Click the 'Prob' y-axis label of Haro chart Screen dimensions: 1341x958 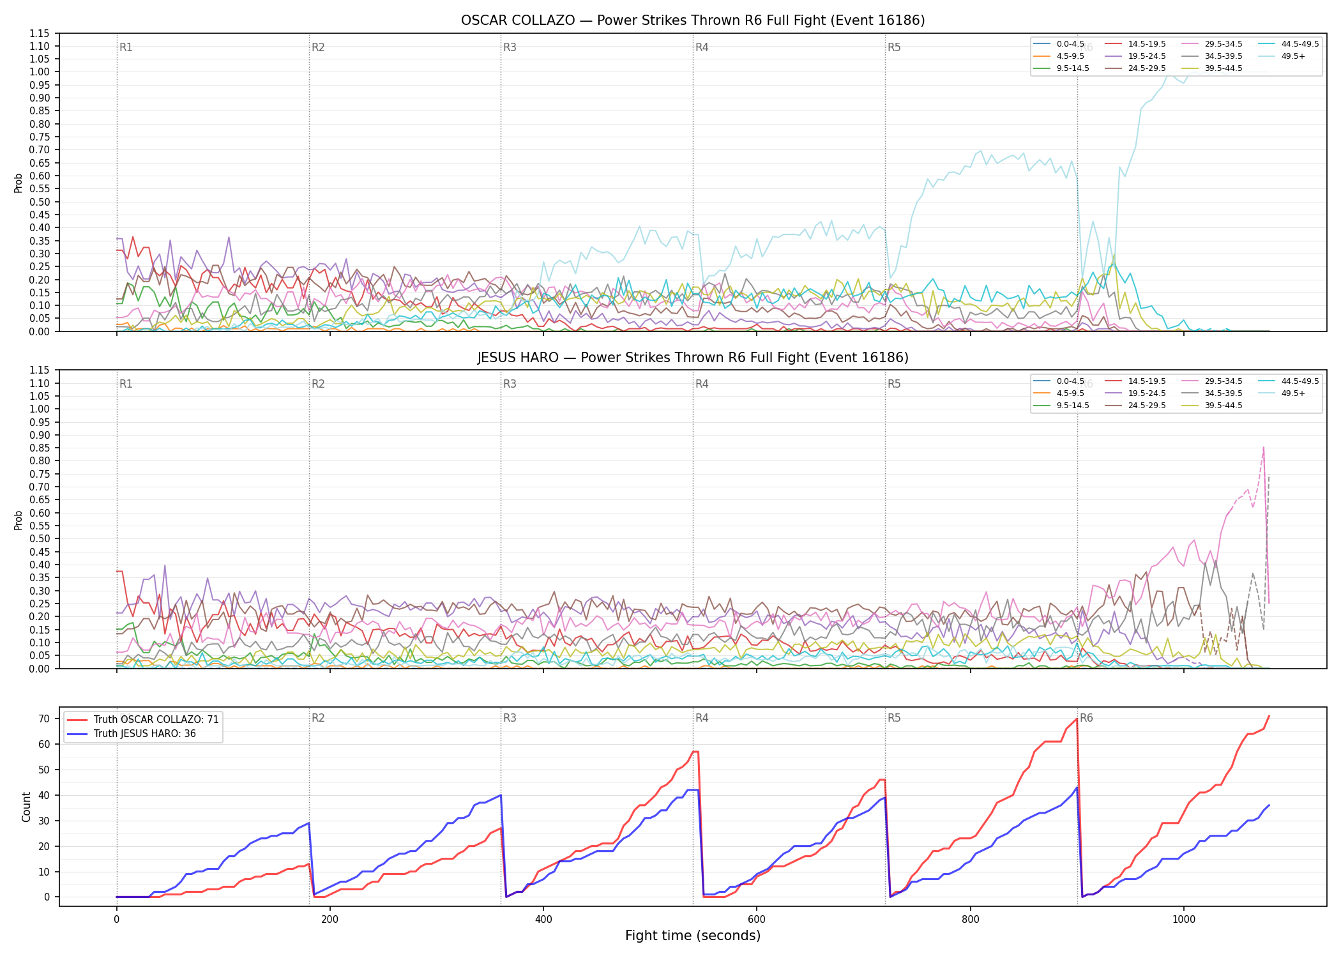(19, 521)
